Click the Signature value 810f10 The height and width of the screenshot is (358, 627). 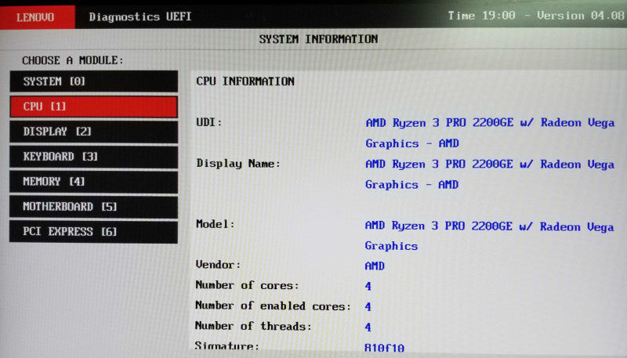click(384, 348)
